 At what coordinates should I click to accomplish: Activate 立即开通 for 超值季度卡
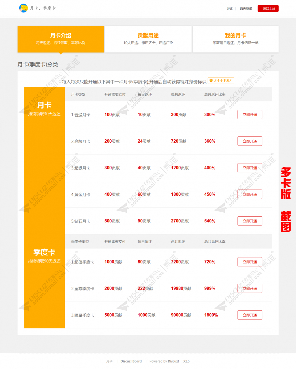coord(250,262)
